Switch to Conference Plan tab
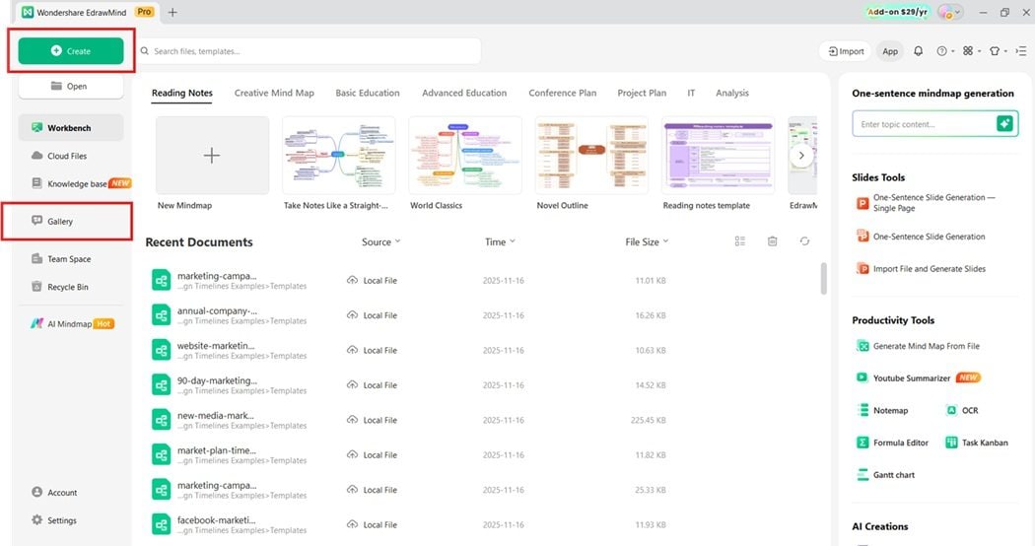 click(563, 93)
